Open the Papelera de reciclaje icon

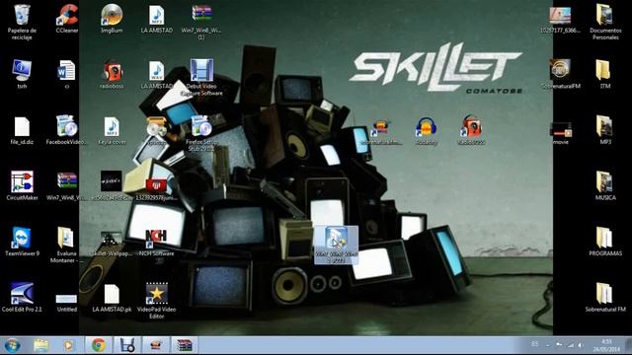[x=22, y=21]
